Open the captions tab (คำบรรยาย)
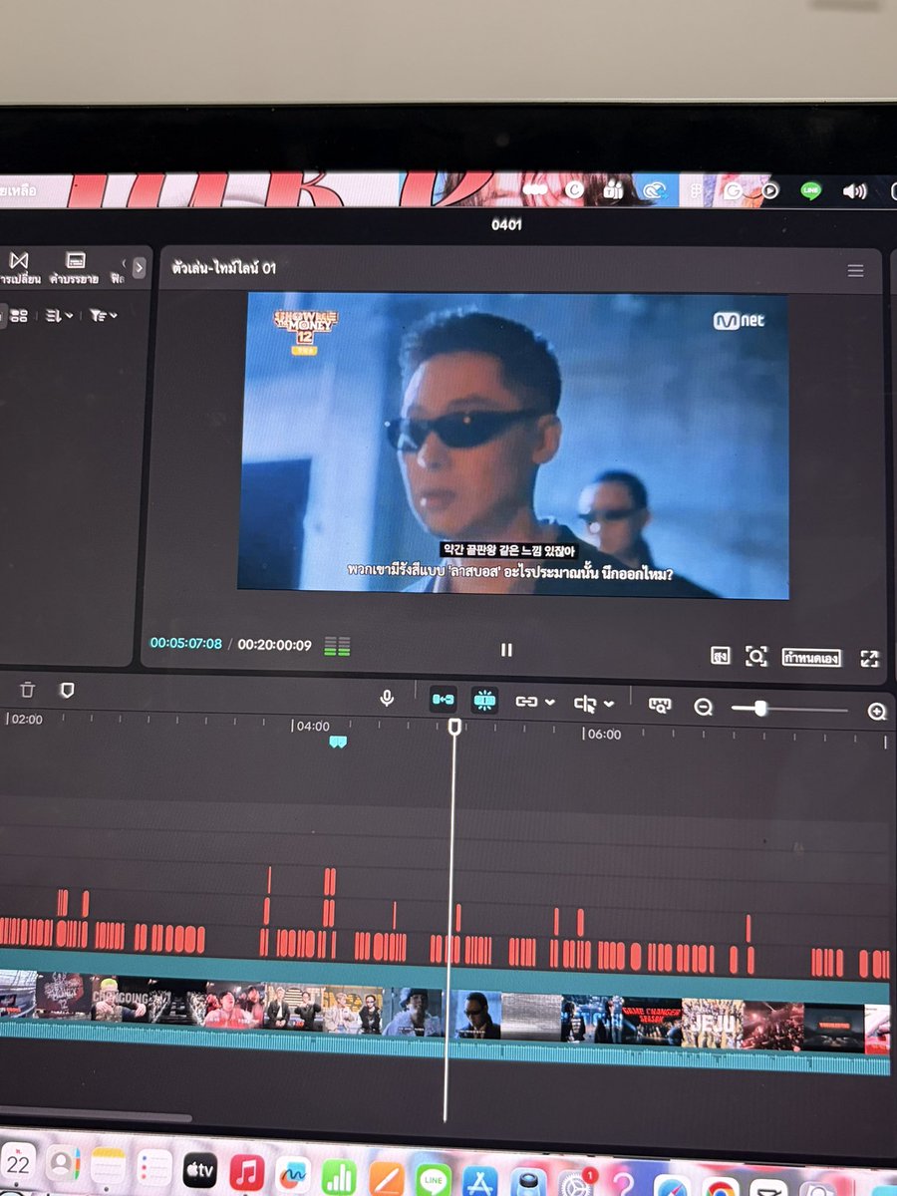This screenshot has width=897, height=1196. (76, 268)
